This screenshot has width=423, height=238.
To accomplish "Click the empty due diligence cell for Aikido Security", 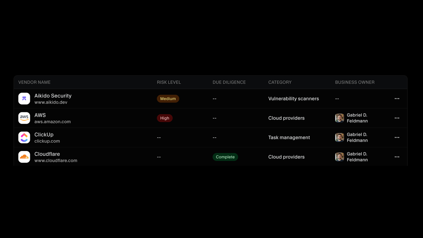I will tap(214, 99).
